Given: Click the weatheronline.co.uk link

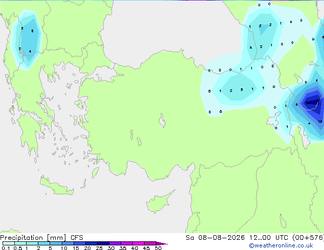Looking at the screenshot, I should click(281, 245).
